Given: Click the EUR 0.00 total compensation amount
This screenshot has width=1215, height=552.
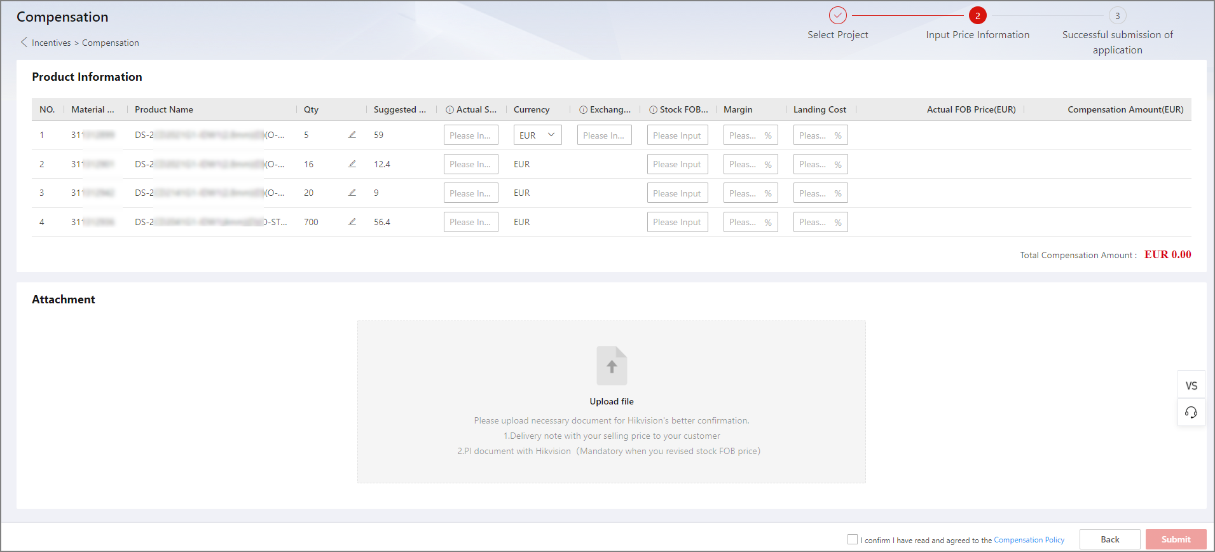Looking at the screenshot, I should (1168, 254).
